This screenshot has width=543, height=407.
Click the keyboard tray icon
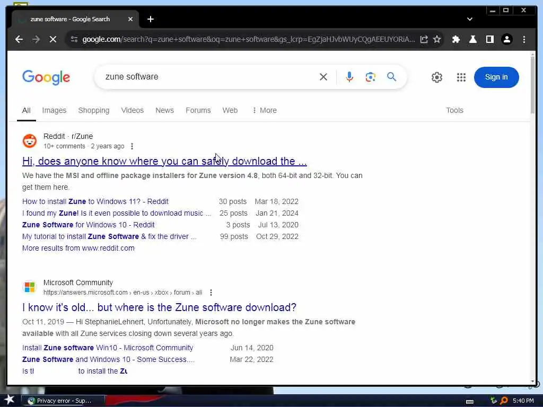(x=470, y=402)
